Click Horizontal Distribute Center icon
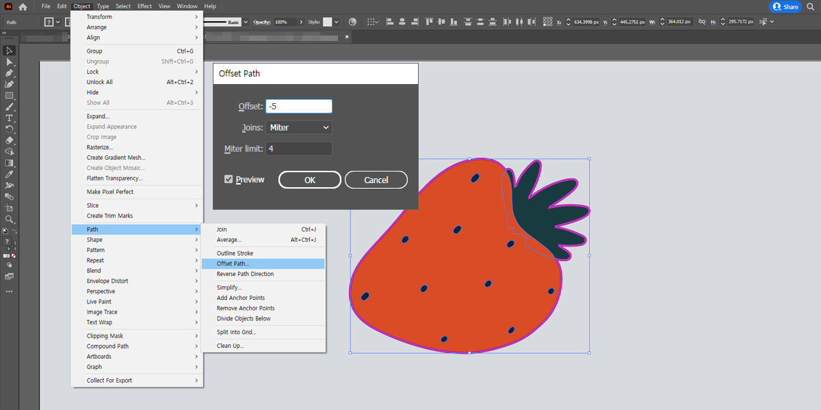This screenshot has height=410, width=821. 520,22
